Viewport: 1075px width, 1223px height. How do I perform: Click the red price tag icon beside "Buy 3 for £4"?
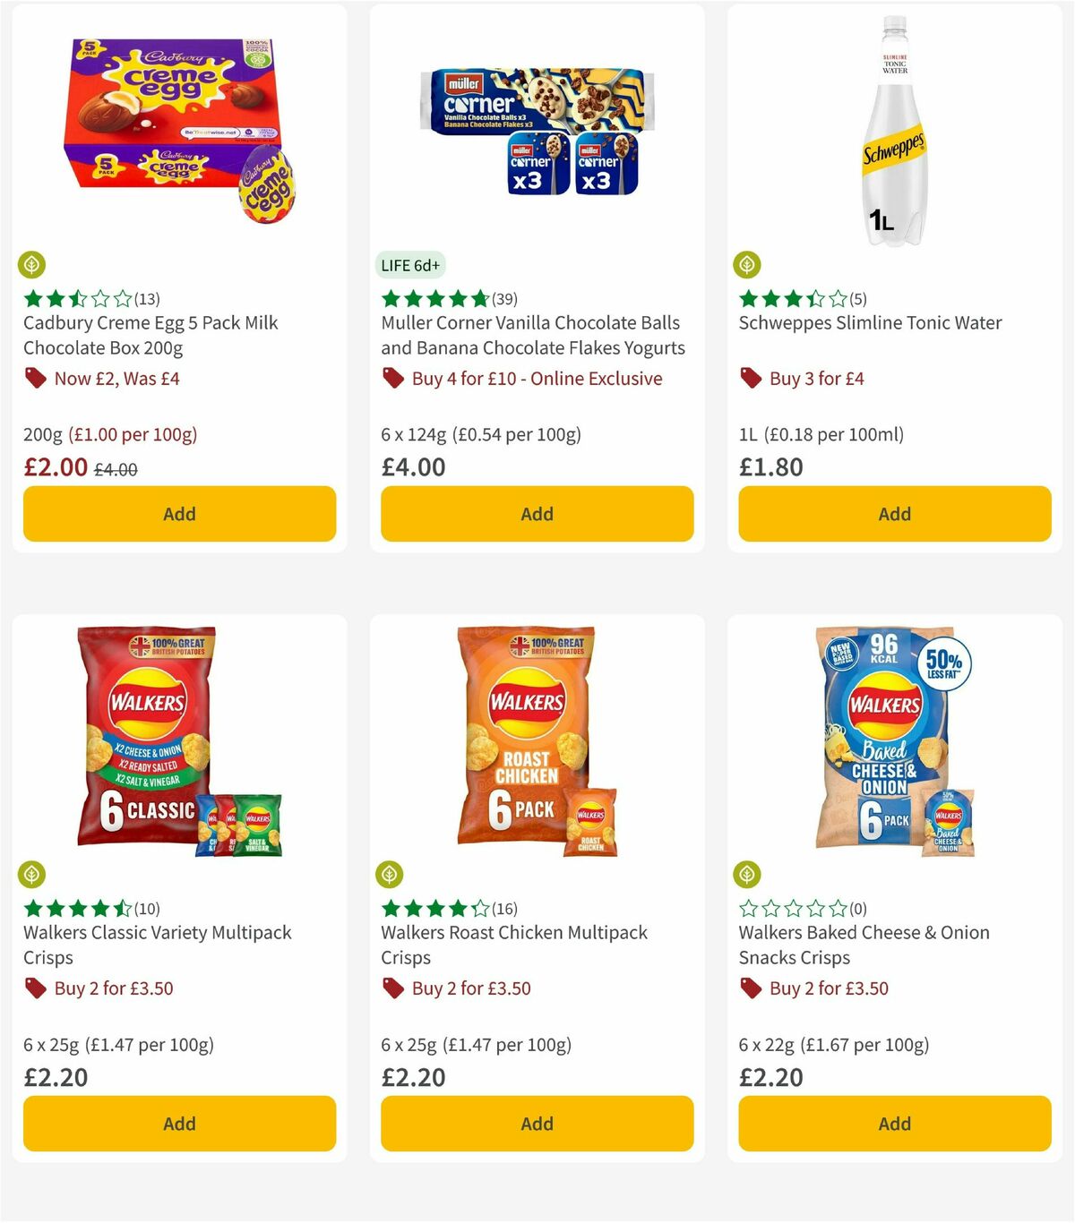751,378
